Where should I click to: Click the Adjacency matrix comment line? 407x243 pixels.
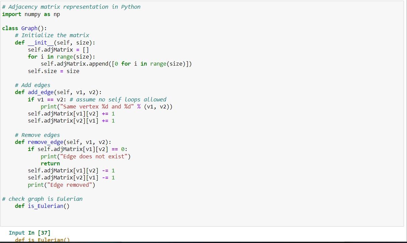(71, 6)
